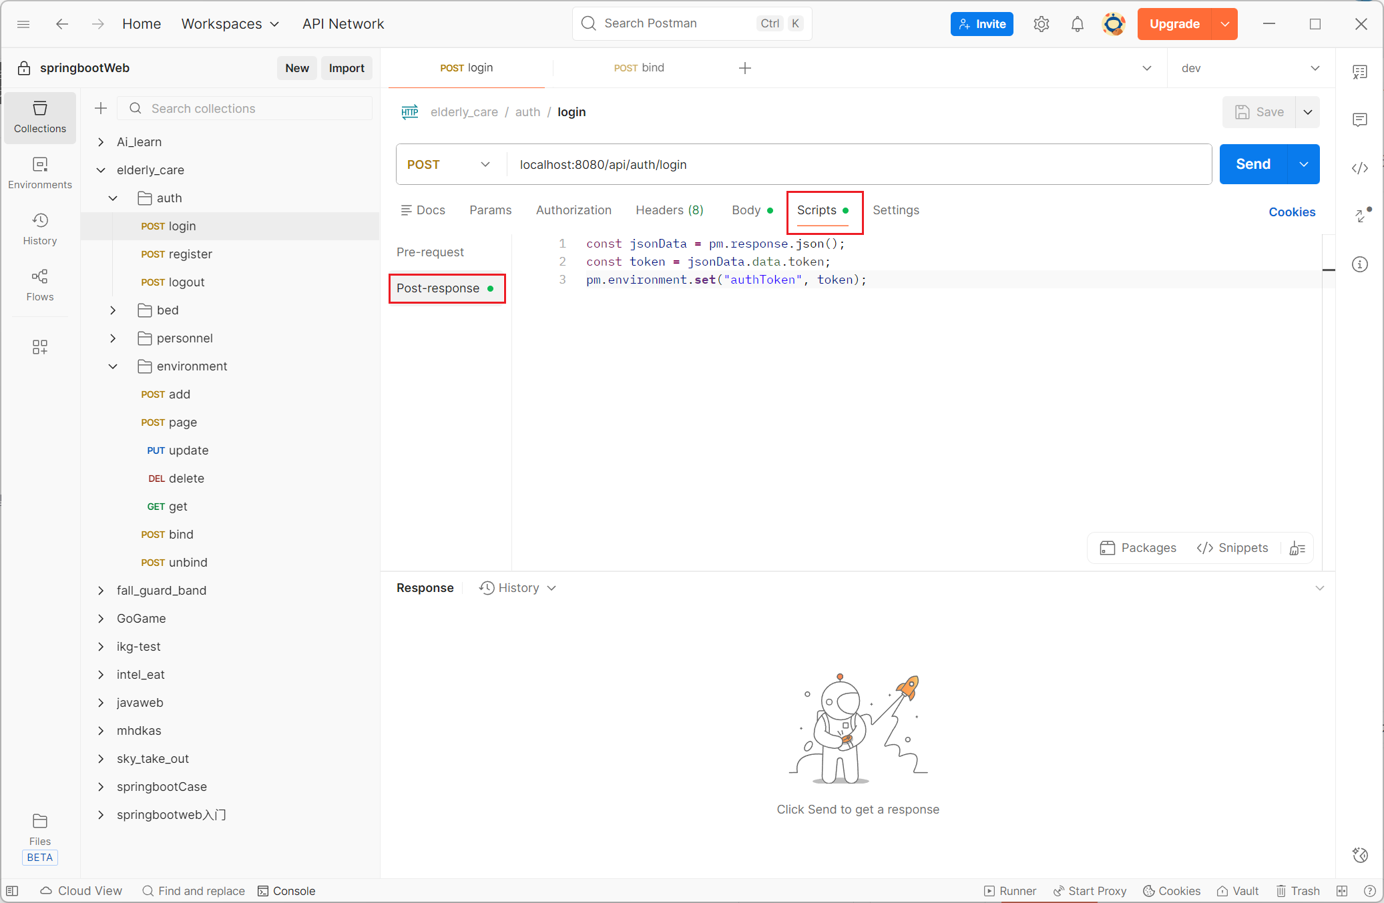Open the comments icon in right sidebar
1384x903 pixels.
pos(1360,120)
